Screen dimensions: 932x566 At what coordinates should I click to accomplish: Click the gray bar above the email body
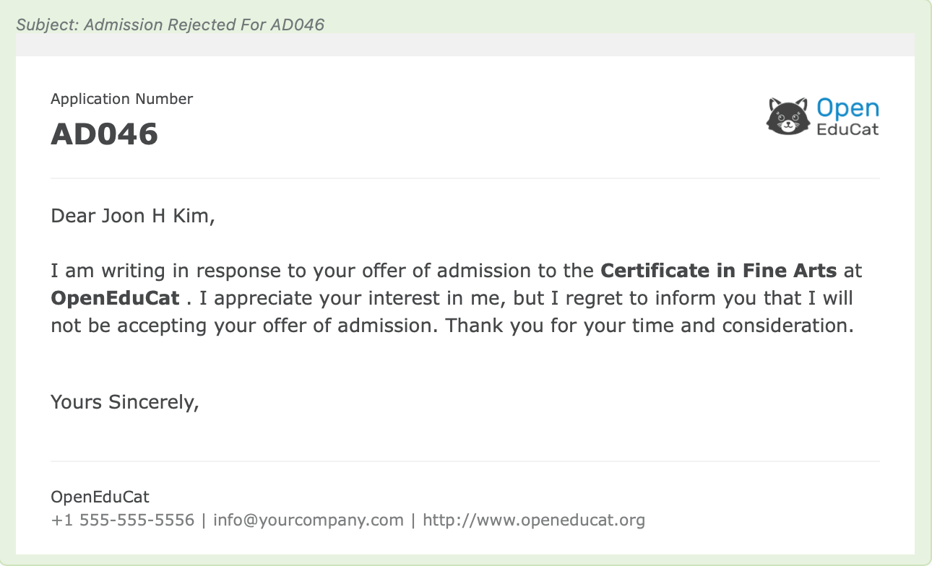[465, 45]
